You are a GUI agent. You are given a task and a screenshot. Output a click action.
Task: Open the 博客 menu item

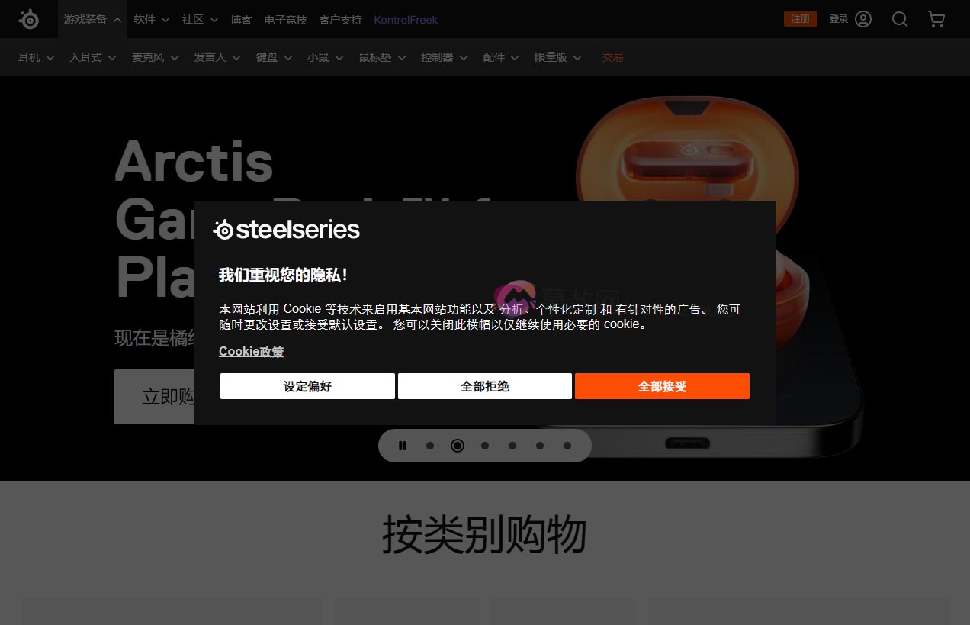coord(241,20)
